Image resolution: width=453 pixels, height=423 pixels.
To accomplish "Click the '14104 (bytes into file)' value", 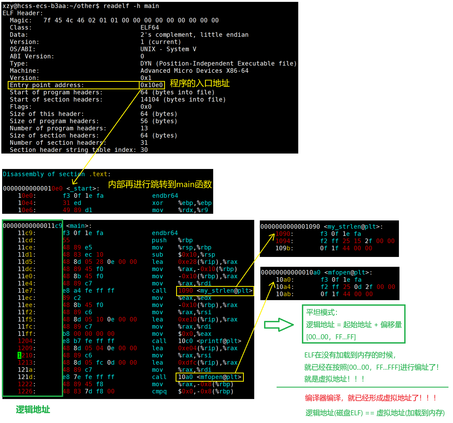I will pyautogui.click(x=183, y=99).
